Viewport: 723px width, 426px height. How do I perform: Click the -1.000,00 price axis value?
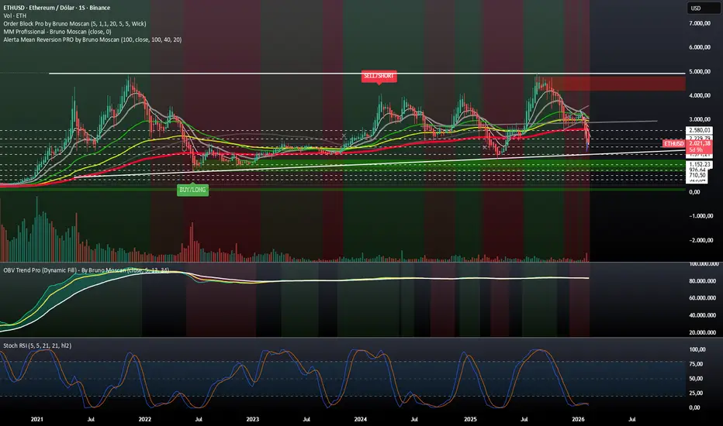point(700,216)
